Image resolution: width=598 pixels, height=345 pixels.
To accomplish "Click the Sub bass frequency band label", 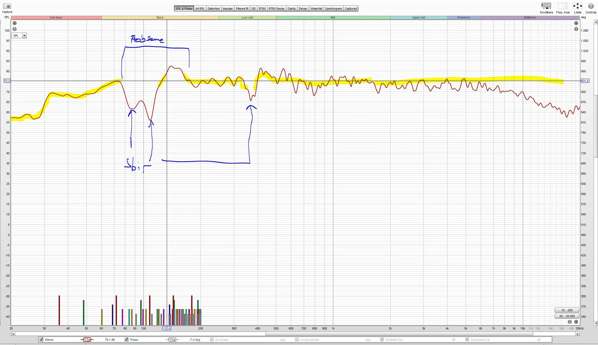I will (56, 17).
